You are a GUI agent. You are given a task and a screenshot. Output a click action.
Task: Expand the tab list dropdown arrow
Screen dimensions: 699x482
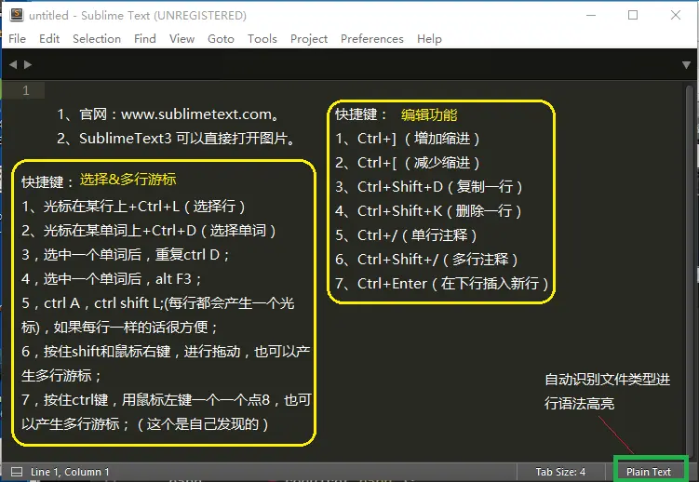tap(687, 65)
